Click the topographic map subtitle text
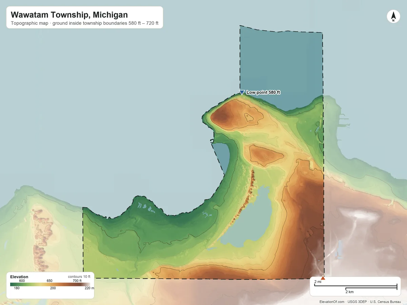This screenshot has height=305, width=407. tap(85, 24)
